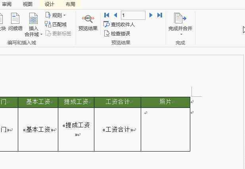Click the 提成工资 header cell
245x169 pixels.
coord(76,102)
